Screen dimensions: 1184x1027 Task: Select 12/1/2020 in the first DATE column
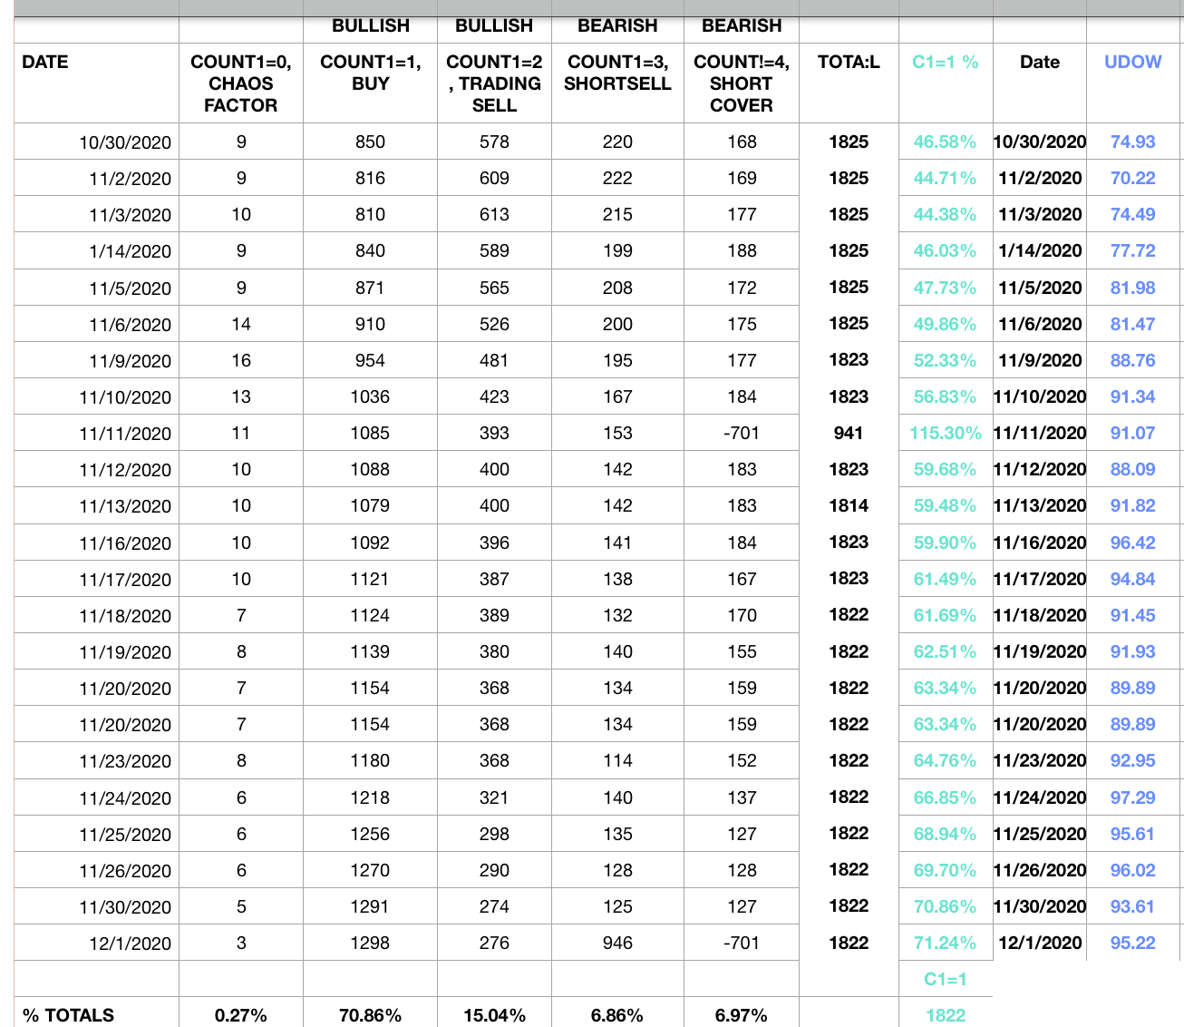pyautogui.click(x=131, y=944)
